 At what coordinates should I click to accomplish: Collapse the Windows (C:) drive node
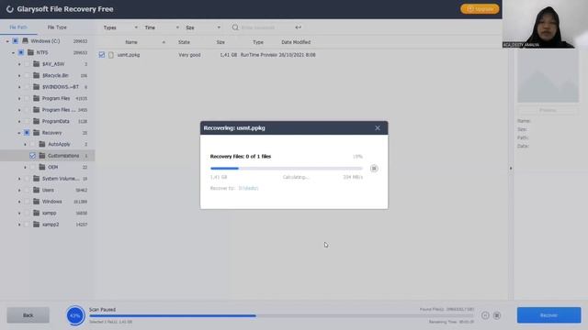(7, 41)
